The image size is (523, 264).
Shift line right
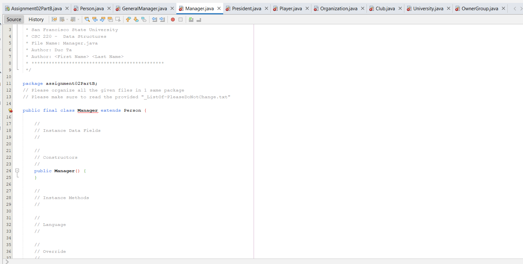(x=162, y=20)
